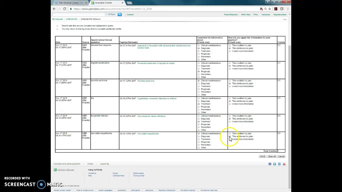Check Diagnosis for elevated liver enzymes row
342x192 pixels.
point(199,48)
